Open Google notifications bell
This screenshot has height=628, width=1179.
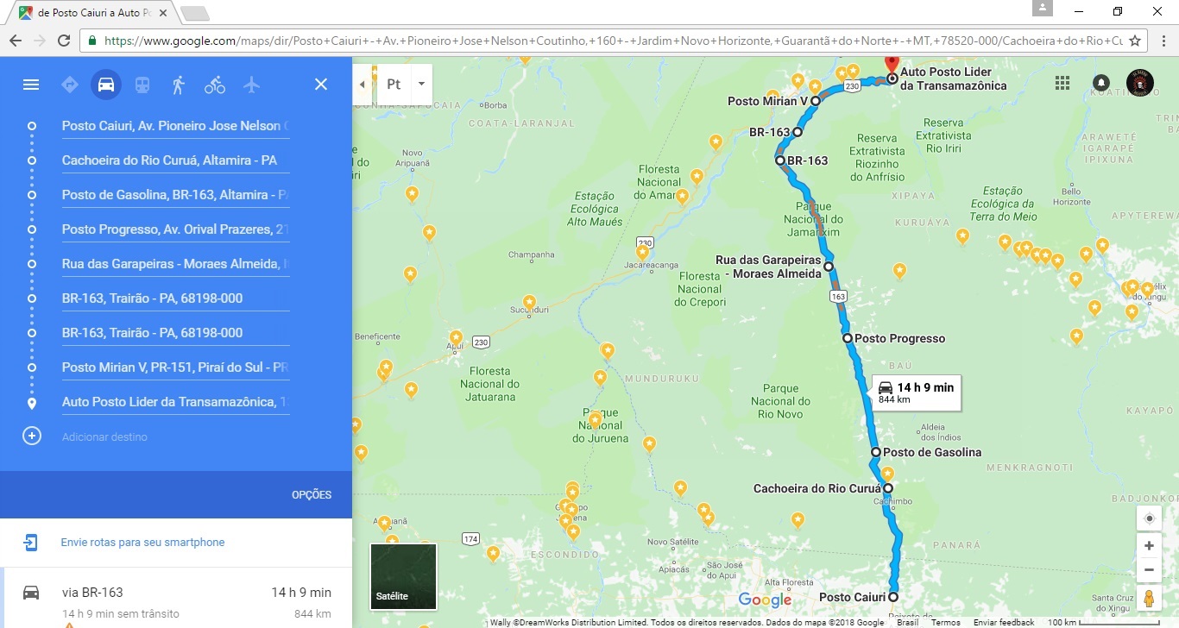[x=1101, y=83]
